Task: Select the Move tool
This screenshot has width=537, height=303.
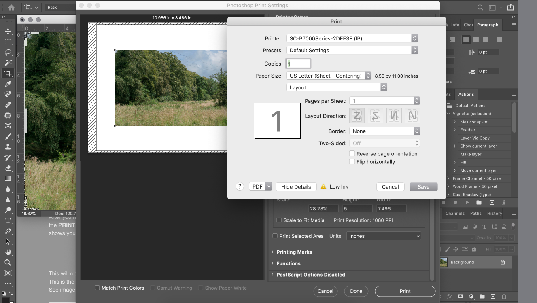Action: 8,31
